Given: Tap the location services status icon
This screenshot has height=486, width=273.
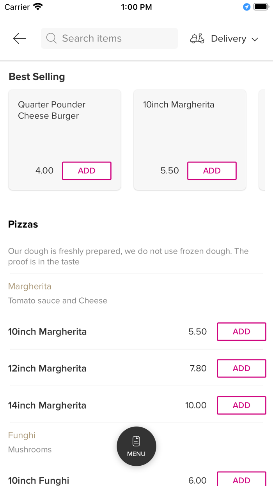Looking at the screenshot, I should pyautogui.click(x=246, y=7).
